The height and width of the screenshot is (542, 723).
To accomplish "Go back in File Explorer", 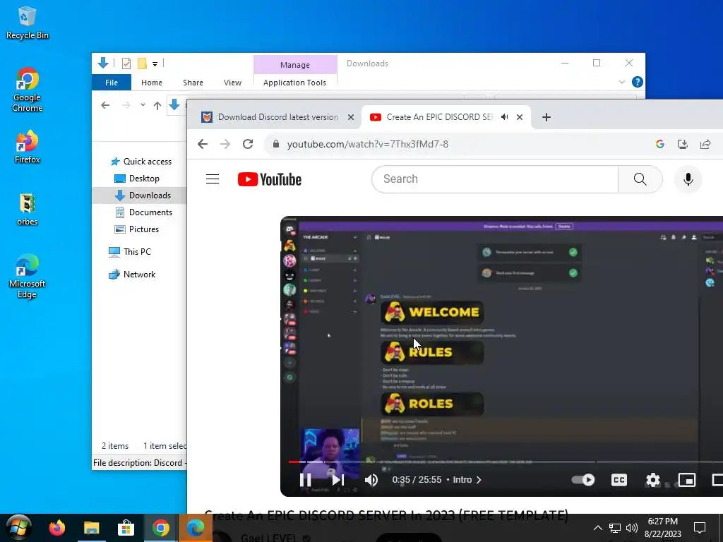I will pos(105,105).
